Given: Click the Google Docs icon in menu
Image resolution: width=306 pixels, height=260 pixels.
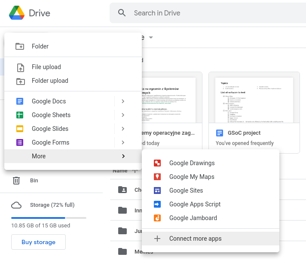Looking at the screenshot, I should tap(20, 101).
